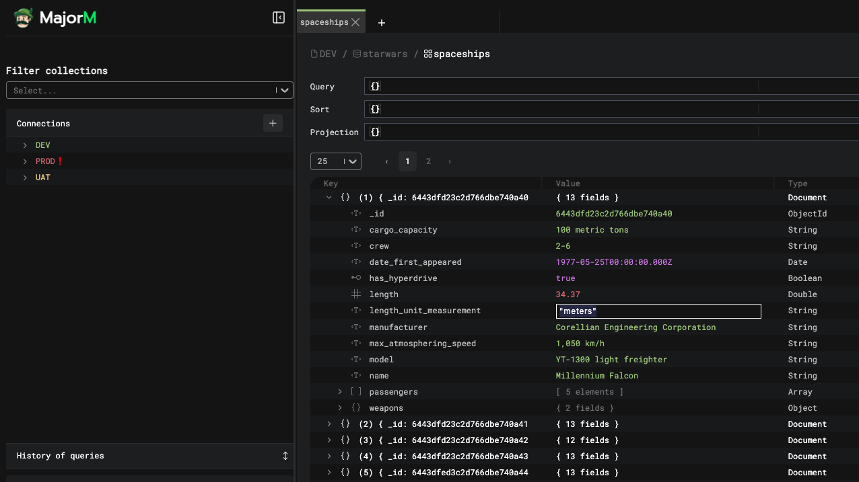
Task: Click the number hash icon beside length
Action: (356, 294)
